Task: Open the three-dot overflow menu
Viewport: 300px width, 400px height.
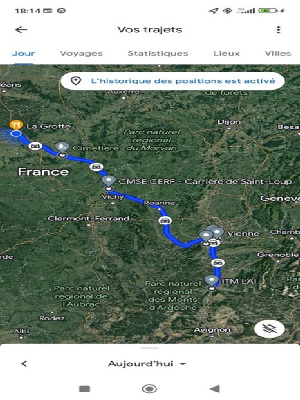Action: [278, 30]
